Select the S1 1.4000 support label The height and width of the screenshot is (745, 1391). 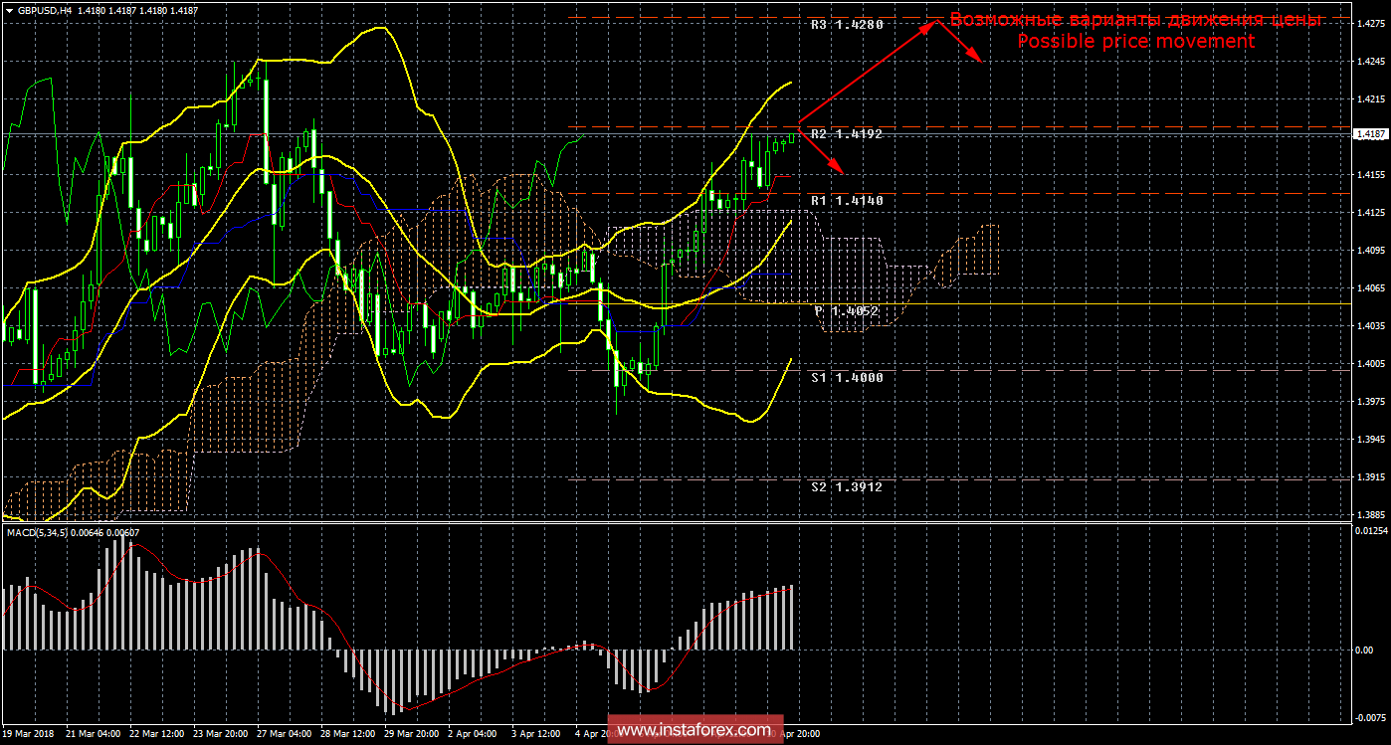tap(846, 378)
